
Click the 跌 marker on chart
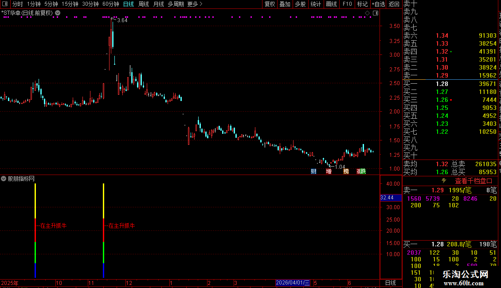[x=363, y=171]
